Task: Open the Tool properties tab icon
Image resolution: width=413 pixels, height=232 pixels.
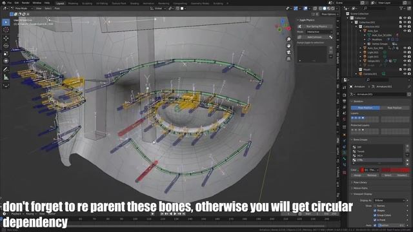Action: point(344,88)
